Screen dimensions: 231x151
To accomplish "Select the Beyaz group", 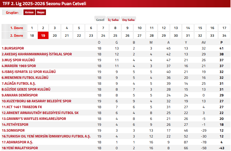I will tap(41, 12).
